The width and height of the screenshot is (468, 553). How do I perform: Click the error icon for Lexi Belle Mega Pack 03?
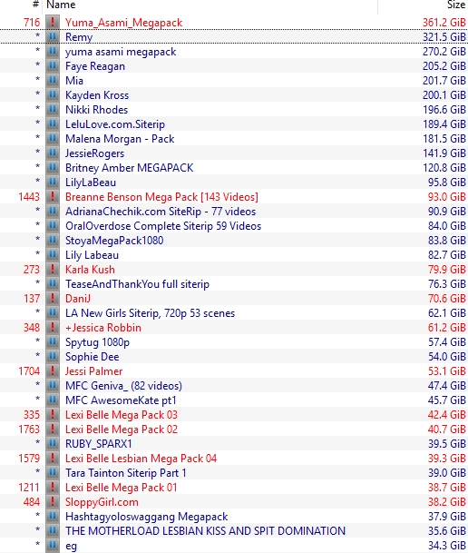(x=53, y=415)
